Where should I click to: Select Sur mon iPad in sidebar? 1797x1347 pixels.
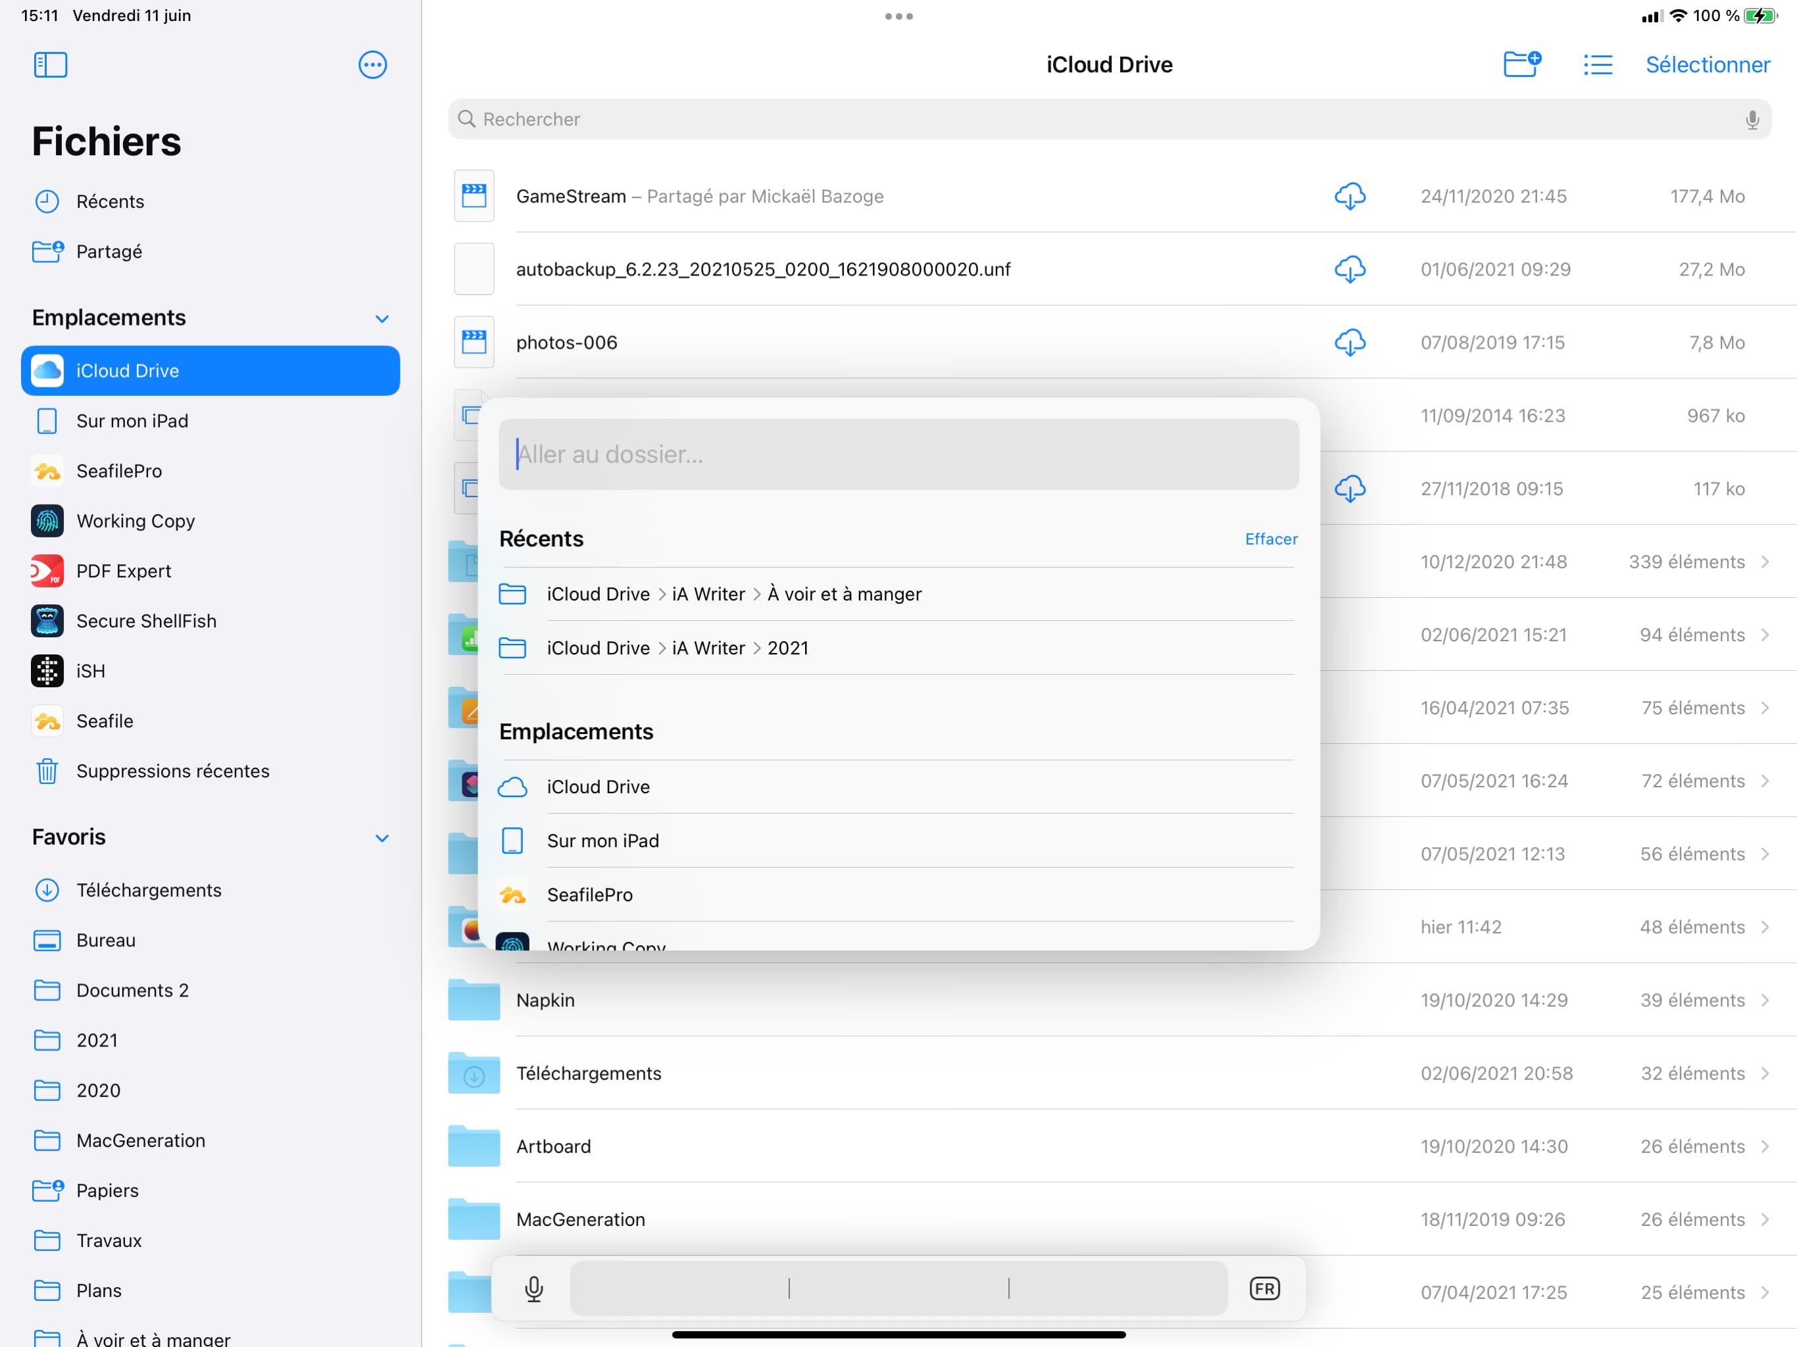tap(210, 421)
